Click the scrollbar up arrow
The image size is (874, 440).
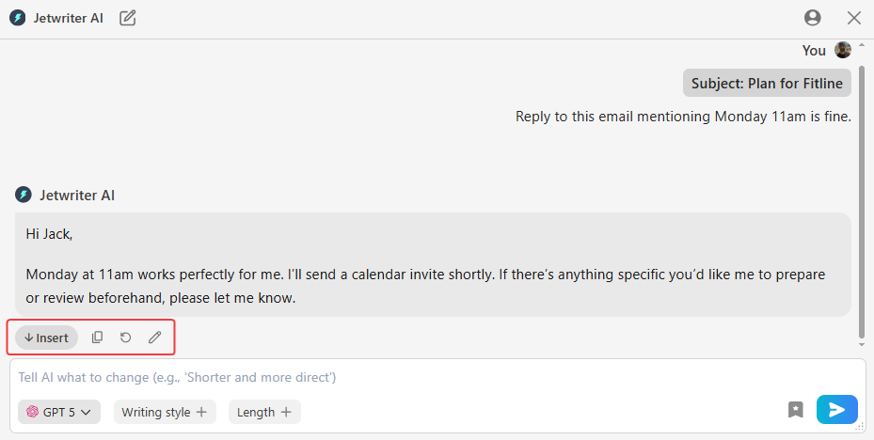[862, 45]
